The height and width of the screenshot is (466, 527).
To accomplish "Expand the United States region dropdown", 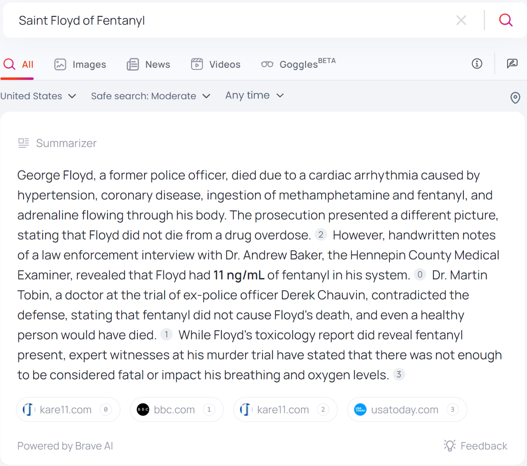I will tap(38, 96).
